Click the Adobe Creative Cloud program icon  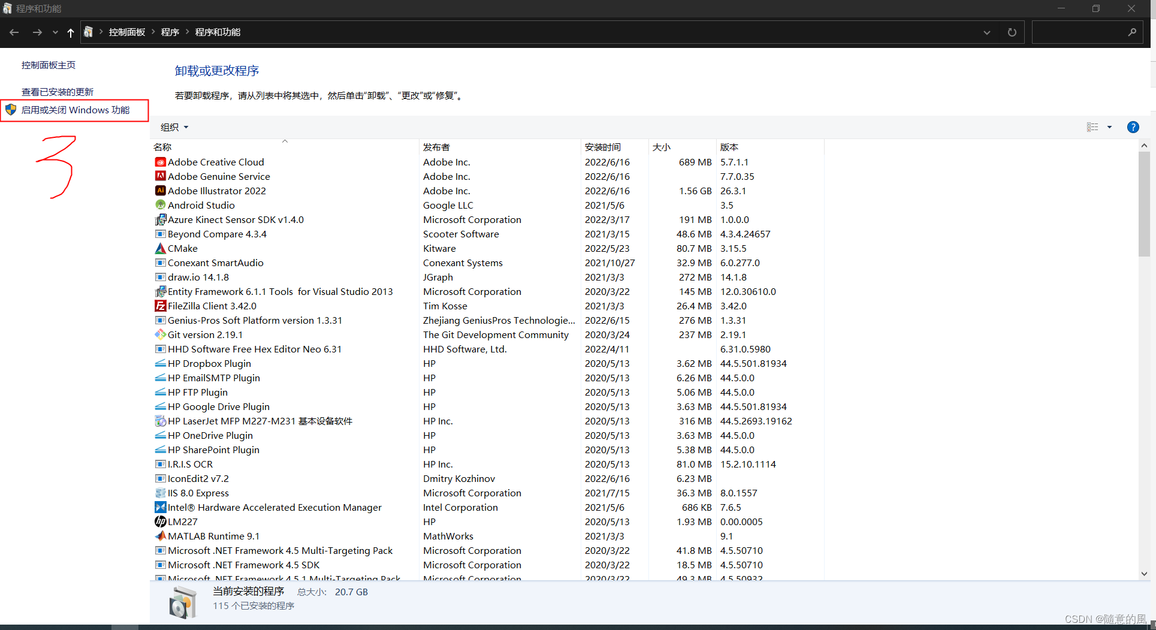point(160,162)
